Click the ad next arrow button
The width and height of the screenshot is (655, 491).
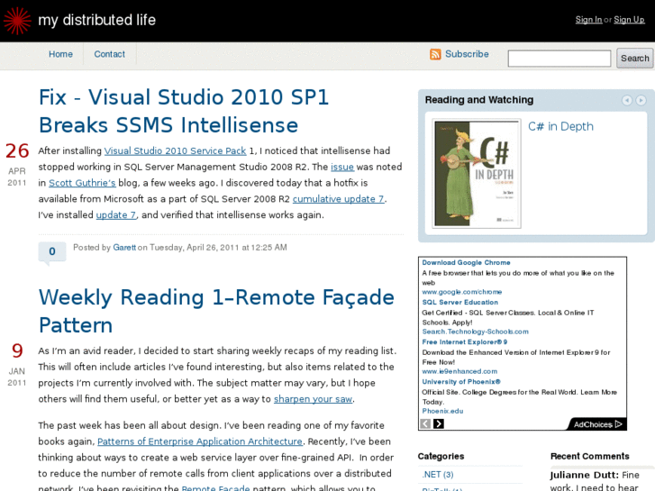point(439,423)
